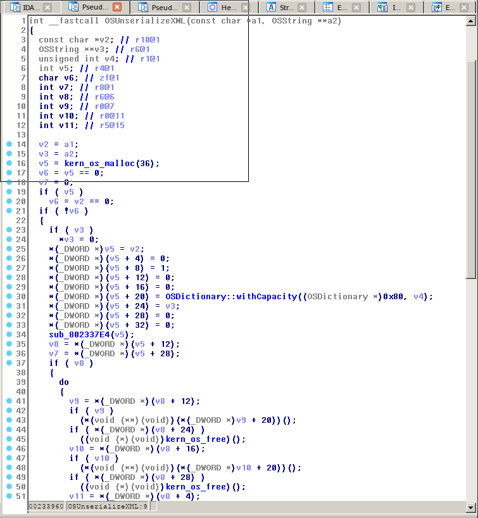Toggle breakpoint dot on line 21
Screen dimensions: 478x518
(9, 210)
